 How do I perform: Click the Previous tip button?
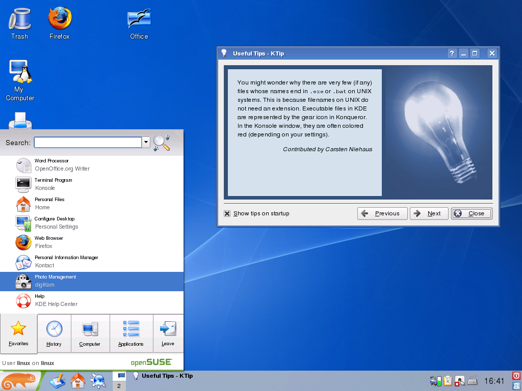point(382,213)
